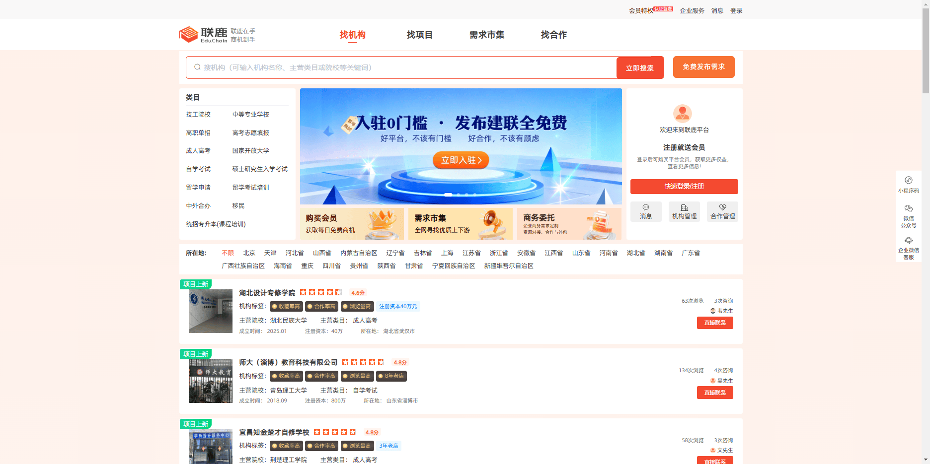Filter location by 四川省

(x=331, y=266)
